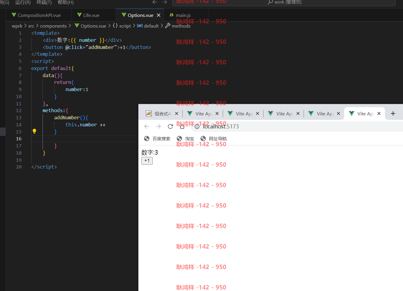Click the Vue icon of Life.vue tab
The width and height of the screenshot is (403, 291).
click(79, 15)
